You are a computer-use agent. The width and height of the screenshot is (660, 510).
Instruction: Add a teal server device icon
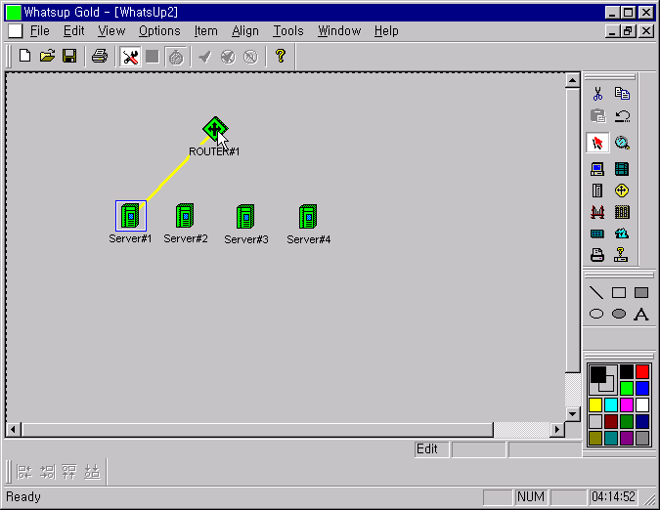(x=622, y=169)
